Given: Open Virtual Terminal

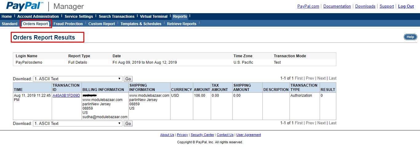Looking at the screenshot, I should 154,17.
